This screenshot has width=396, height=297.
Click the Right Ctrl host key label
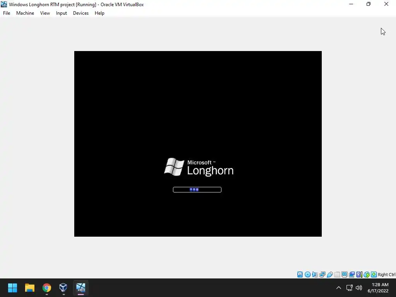(387, 275)
